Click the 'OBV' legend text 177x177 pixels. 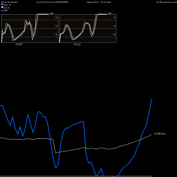tap(6, 11)
